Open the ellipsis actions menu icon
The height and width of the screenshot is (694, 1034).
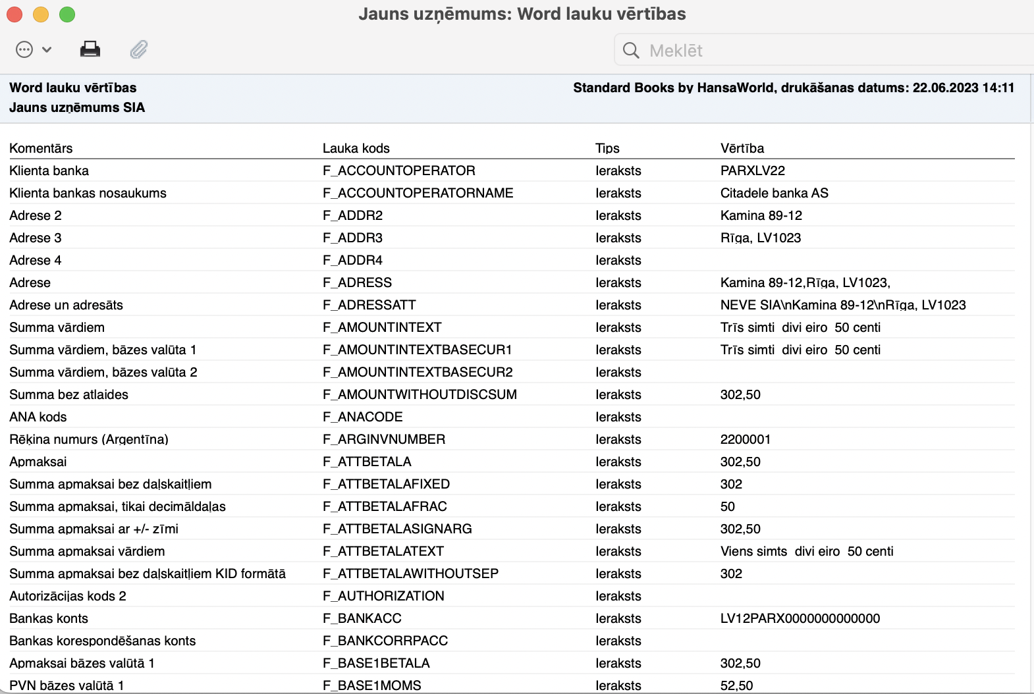24,49
